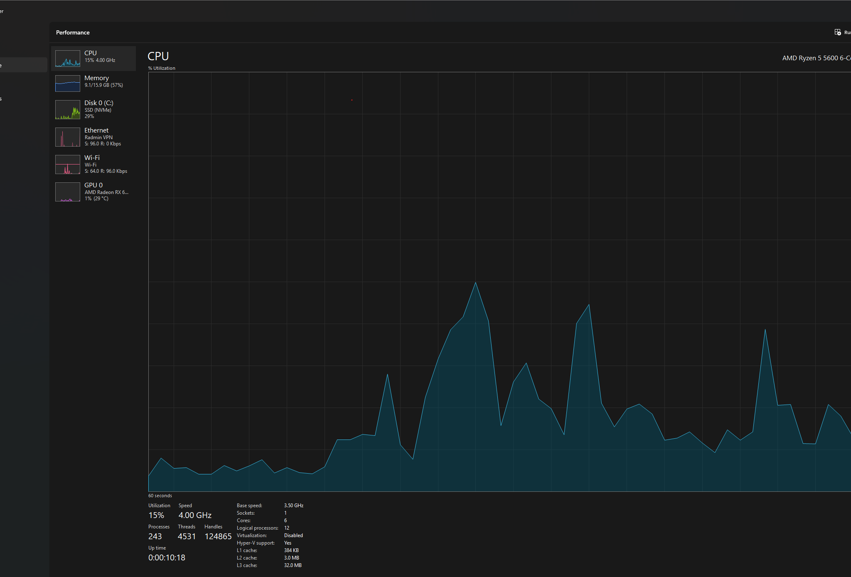Click the 60 seconds timeline label
This screenshot has width=851, height=577.
pos(160,496)
